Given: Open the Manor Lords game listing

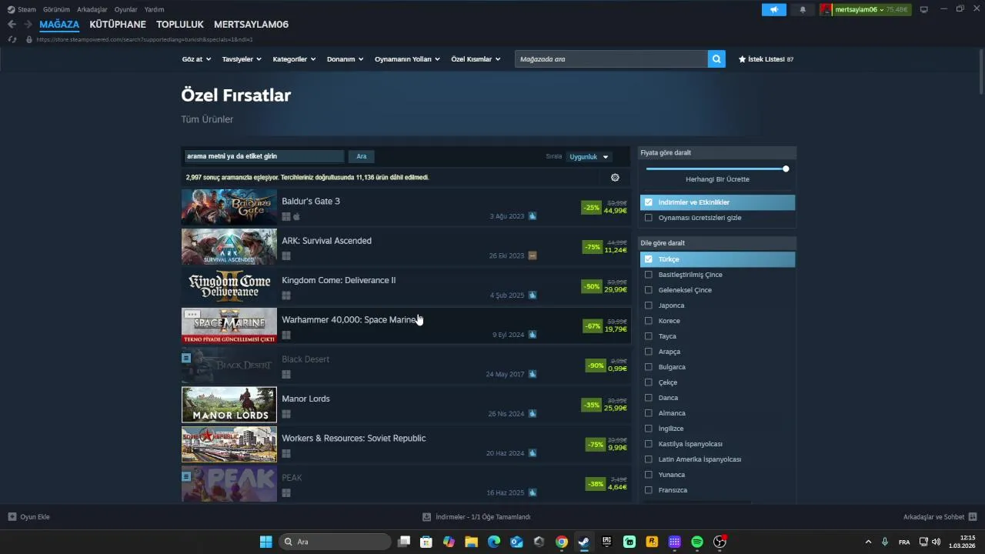Looking at the screenshot, I should pyautogui.click(x=406, y=405).
